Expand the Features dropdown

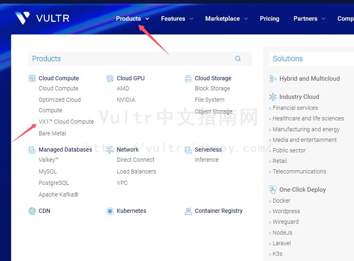click(x=174, y=19)
